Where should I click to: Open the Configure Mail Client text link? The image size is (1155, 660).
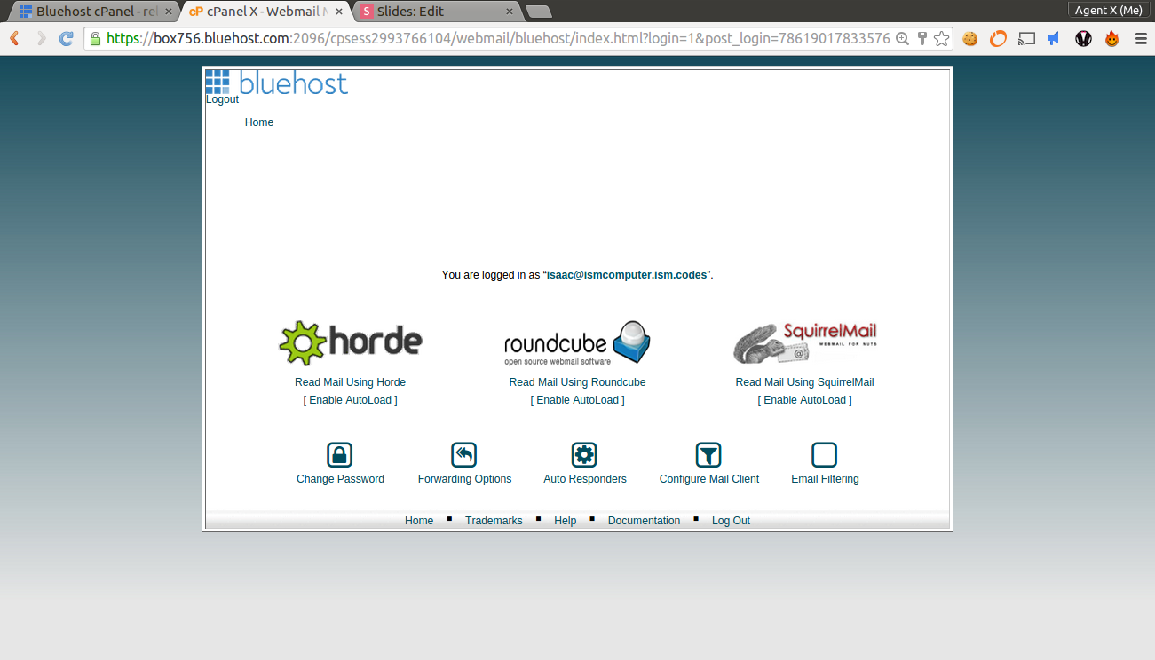click(x=709, y=479)
